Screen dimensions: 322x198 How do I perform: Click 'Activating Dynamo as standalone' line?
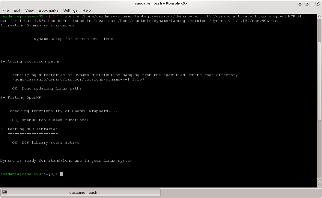tap(37, 25)
